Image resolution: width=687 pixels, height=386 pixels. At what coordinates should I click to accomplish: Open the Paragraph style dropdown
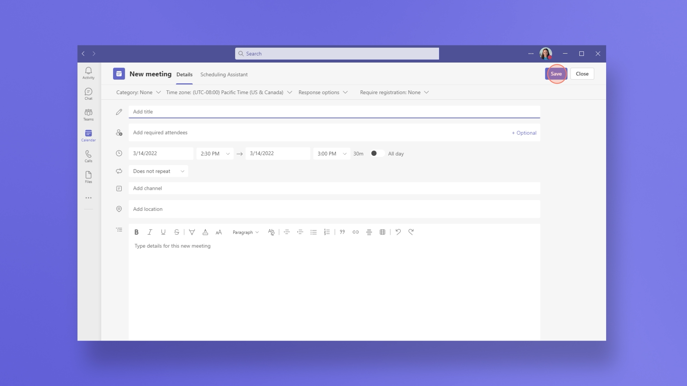pos(245,232)
